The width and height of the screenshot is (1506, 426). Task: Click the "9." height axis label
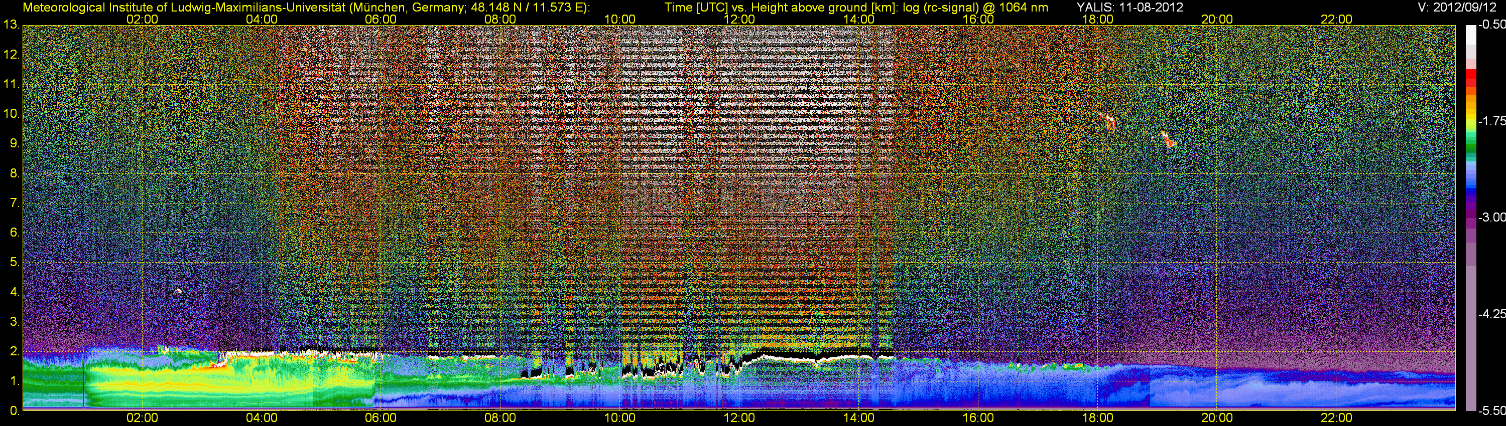[x=15, y=143]
